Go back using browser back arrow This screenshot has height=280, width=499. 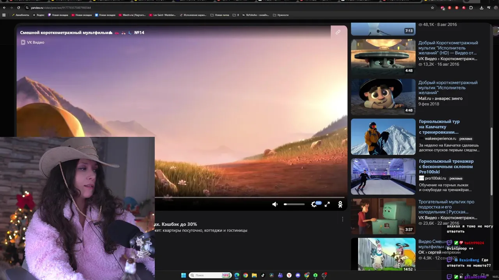[4, 7]
